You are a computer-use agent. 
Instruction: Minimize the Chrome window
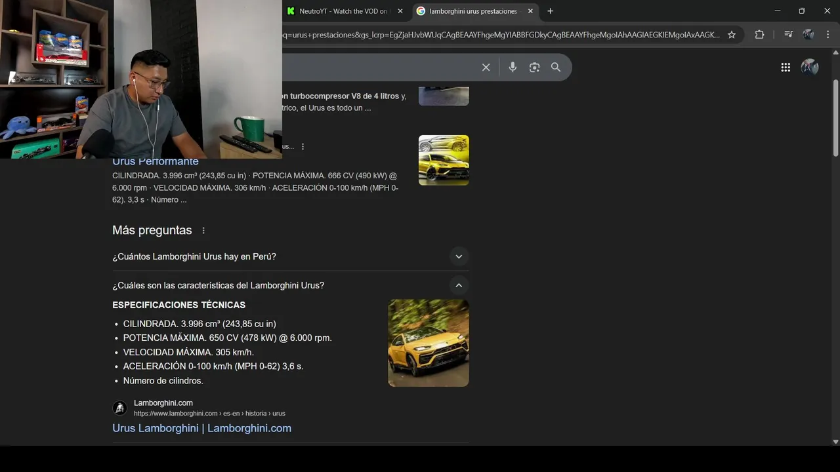(777, 11)
